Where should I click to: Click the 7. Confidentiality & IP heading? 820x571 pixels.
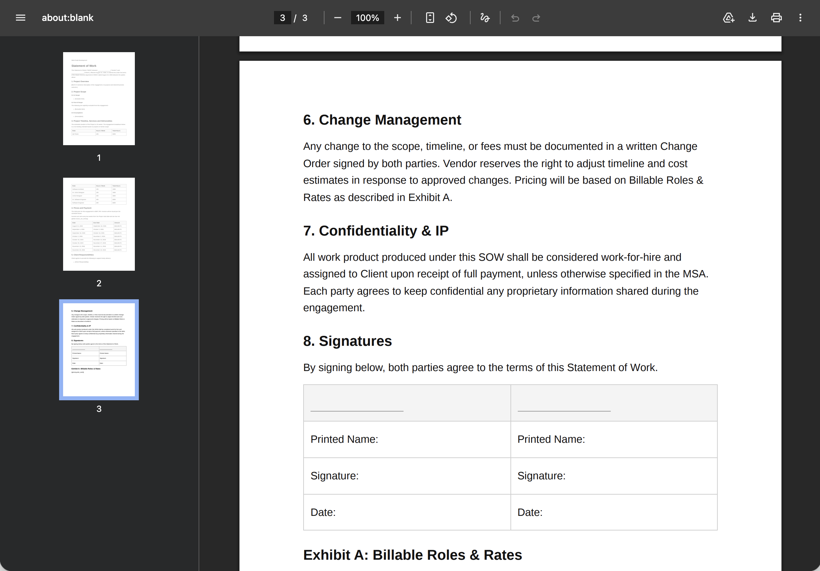click(376, 231)
